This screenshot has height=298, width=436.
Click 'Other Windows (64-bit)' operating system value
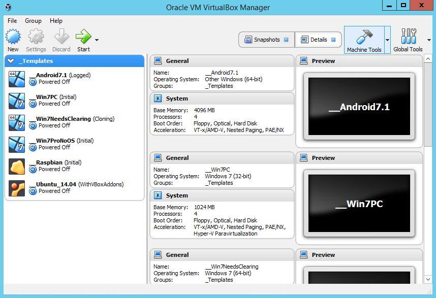[x=234, y=79]
